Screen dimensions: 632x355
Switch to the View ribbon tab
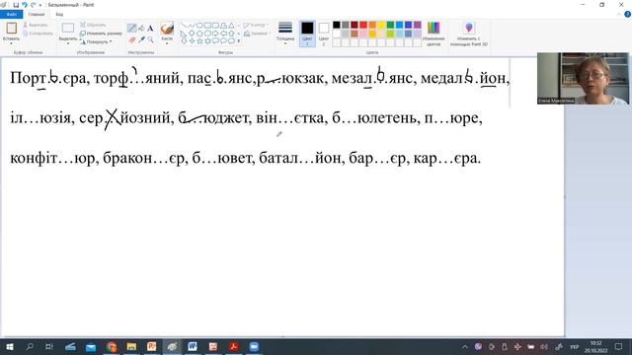point(59,14)
